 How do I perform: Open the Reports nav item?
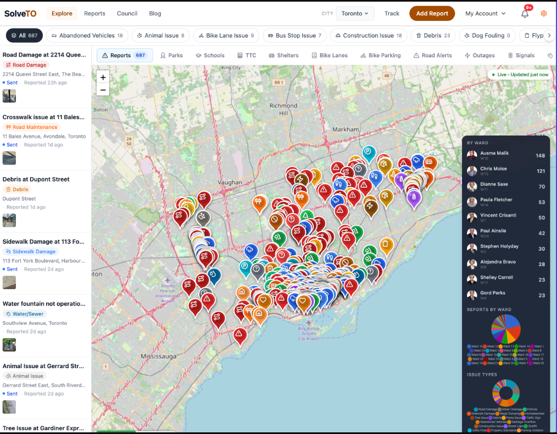[x=94, y=14]
